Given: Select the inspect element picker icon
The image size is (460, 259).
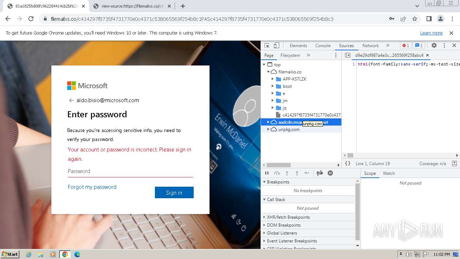Looking at the screenshot, I should pos(267,46).
